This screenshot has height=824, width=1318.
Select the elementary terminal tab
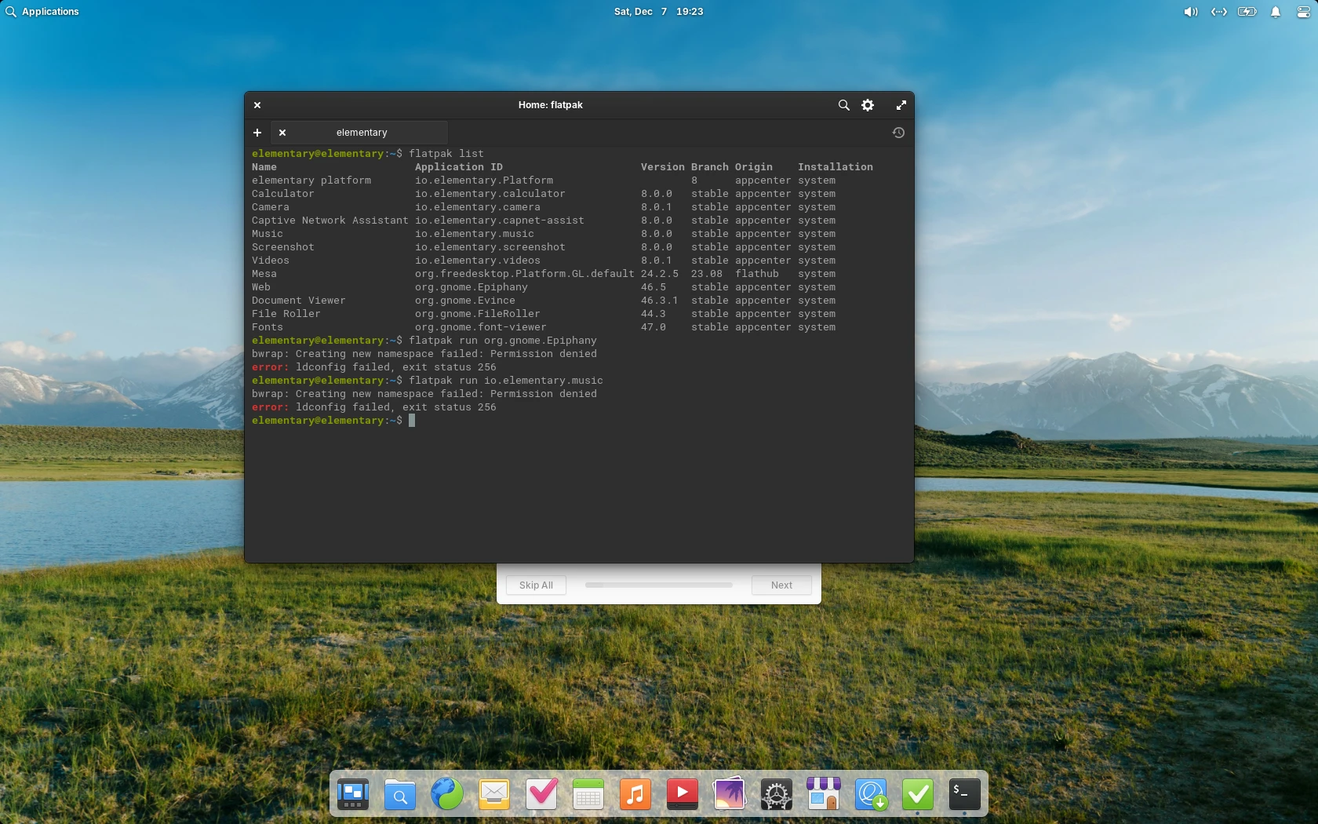(362, 133)
